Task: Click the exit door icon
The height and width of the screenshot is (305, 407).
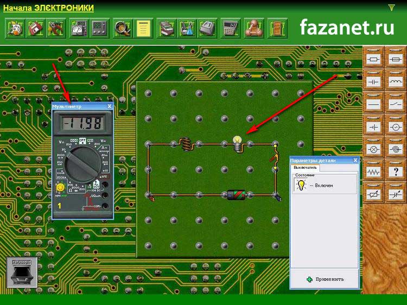Action: click(276, 28)
